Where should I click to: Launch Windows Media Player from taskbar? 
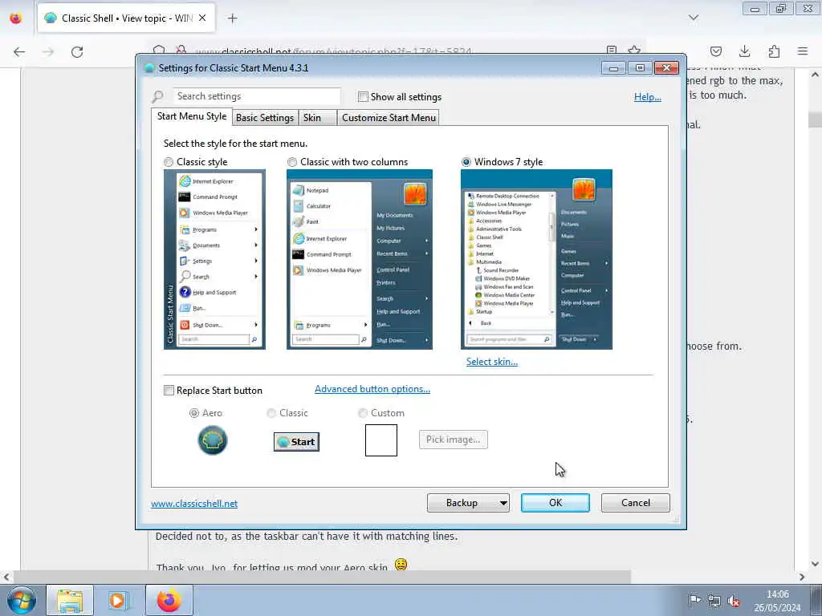(119, 600)
